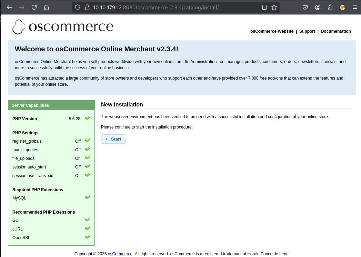Screen dimensions: 361x257
Task: Toggle reader view icon in address bar
Action: click(264, 7)
